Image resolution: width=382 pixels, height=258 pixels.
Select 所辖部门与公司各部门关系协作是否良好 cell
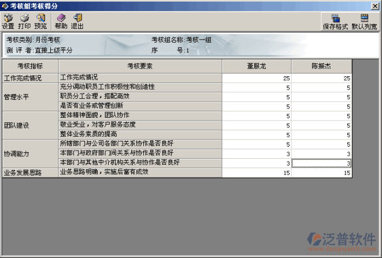(140, 144)
